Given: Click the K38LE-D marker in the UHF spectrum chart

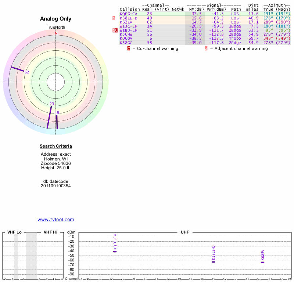Looking at the screenshot, I should 213,261.
